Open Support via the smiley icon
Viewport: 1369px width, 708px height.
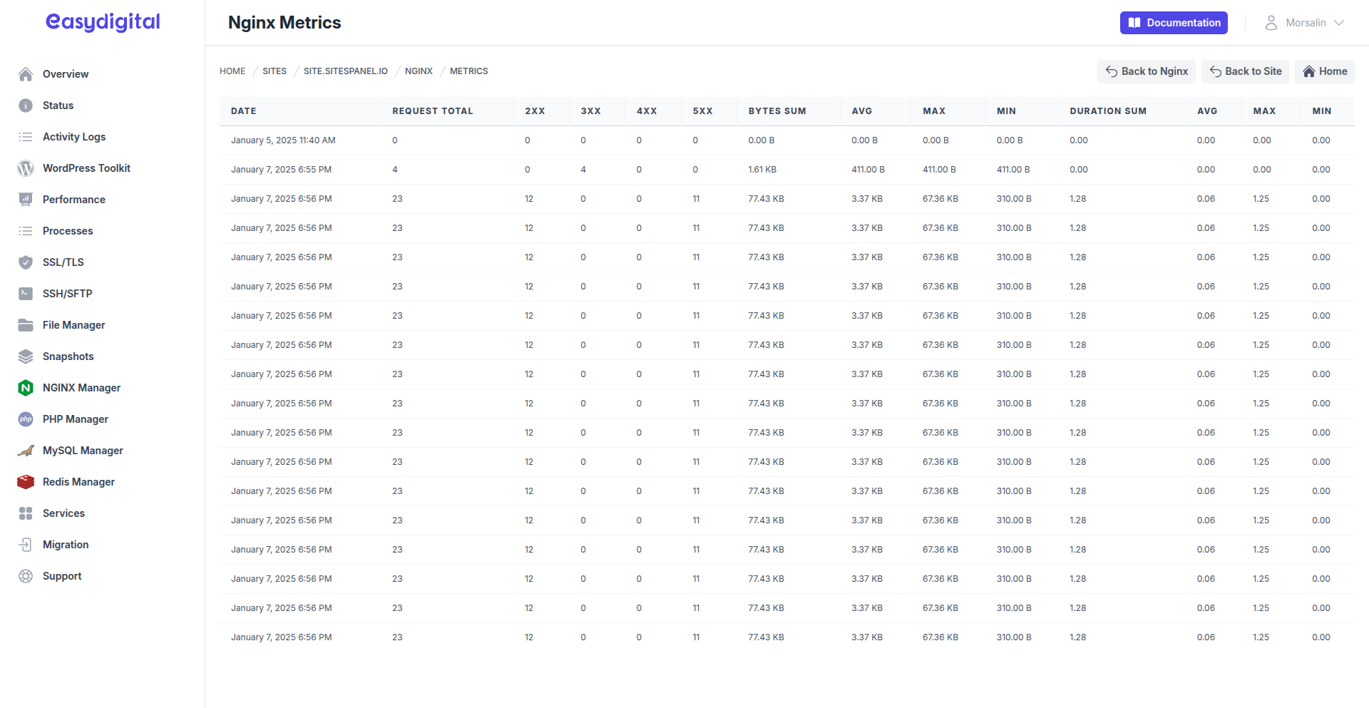pos(26,576)
